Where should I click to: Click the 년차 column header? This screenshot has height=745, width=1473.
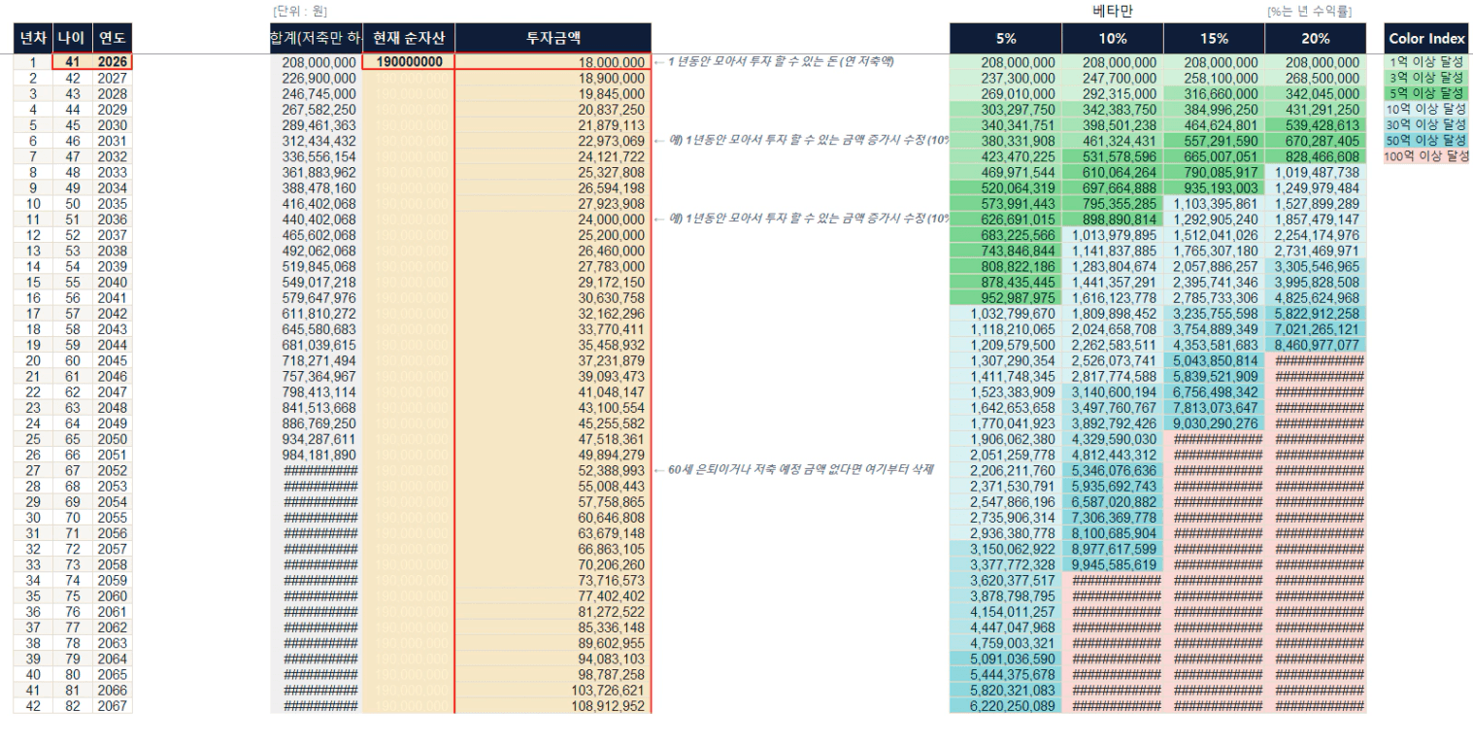click(32, 38)
